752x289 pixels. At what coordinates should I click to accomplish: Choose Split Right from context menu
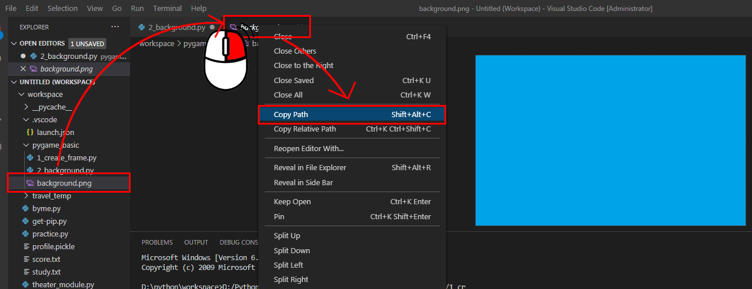352,279
